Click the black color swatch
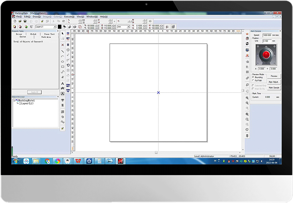293x203 pixels. pyautogui.click(x=60, y=27)
